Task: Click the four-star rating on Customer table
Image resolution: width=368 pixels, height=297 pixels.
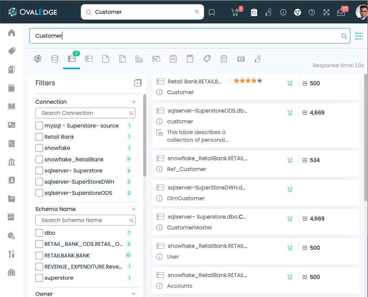Action: (x=248, y=81)
